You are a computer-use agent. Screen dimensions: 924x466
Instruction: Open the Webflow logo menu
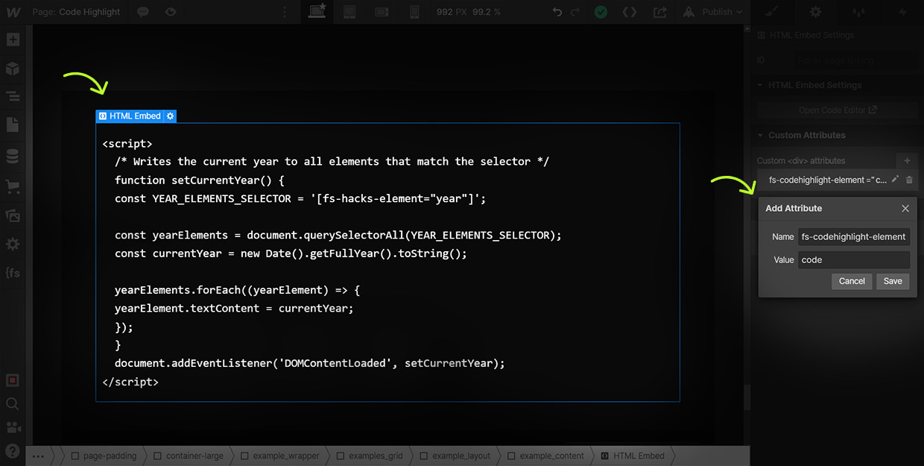(x=13, y=12)
